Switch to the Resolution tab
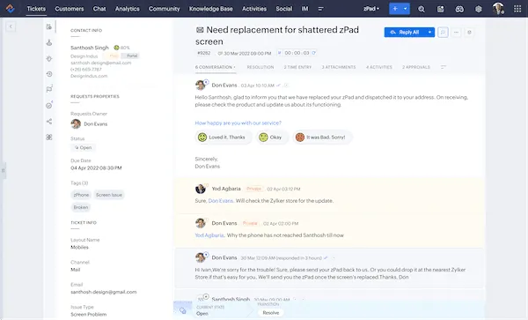This screenshot has width=528, height=320. click(260, 67)
